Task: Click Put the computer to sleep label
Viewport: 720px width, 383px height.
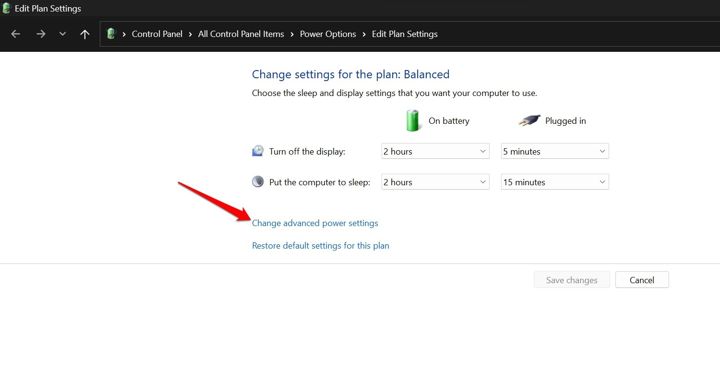Action: click(x=320, y=182)
